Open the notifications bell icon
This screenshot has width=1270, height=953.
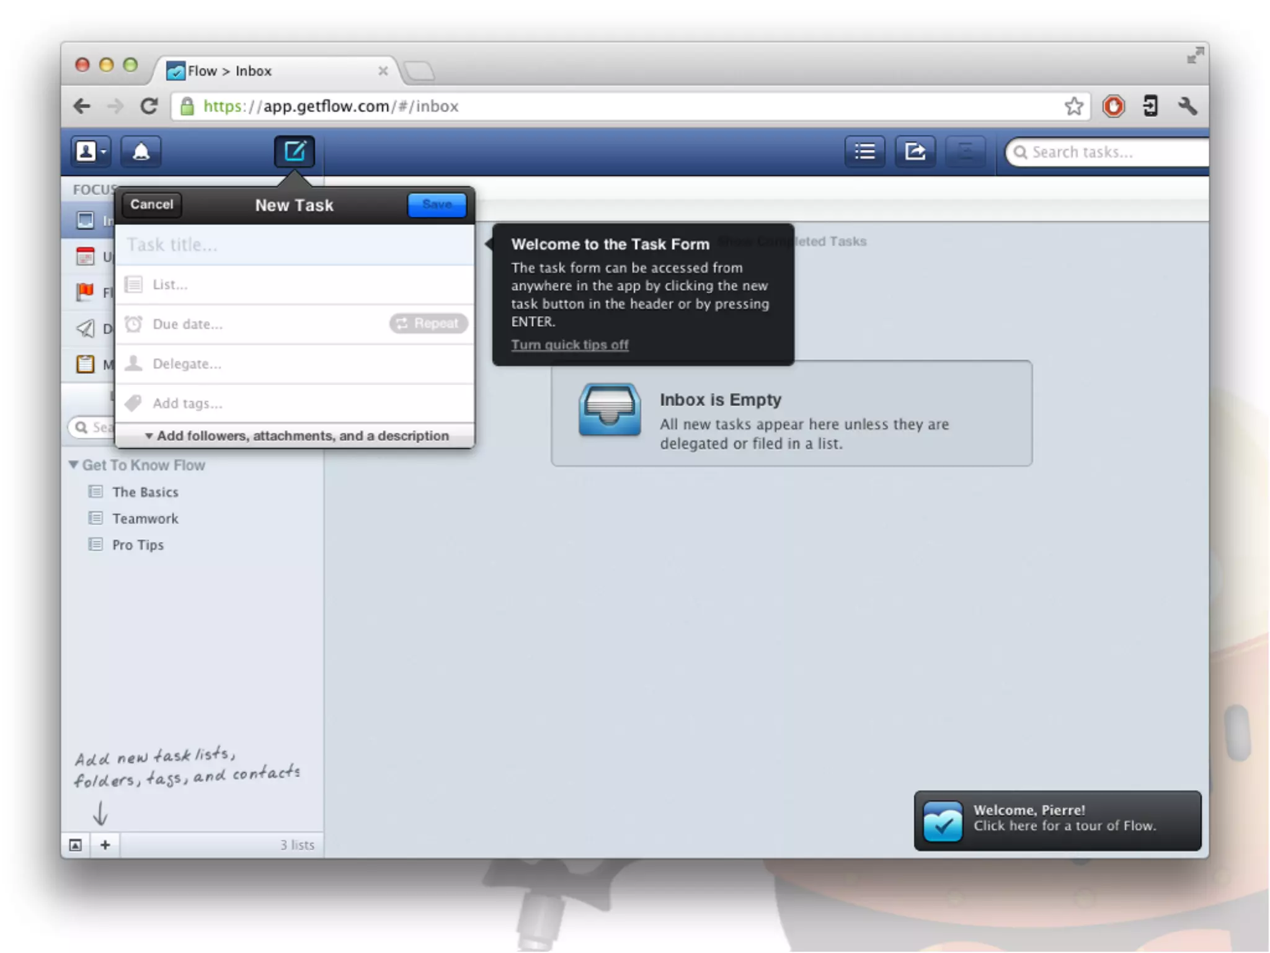[141, 151]
